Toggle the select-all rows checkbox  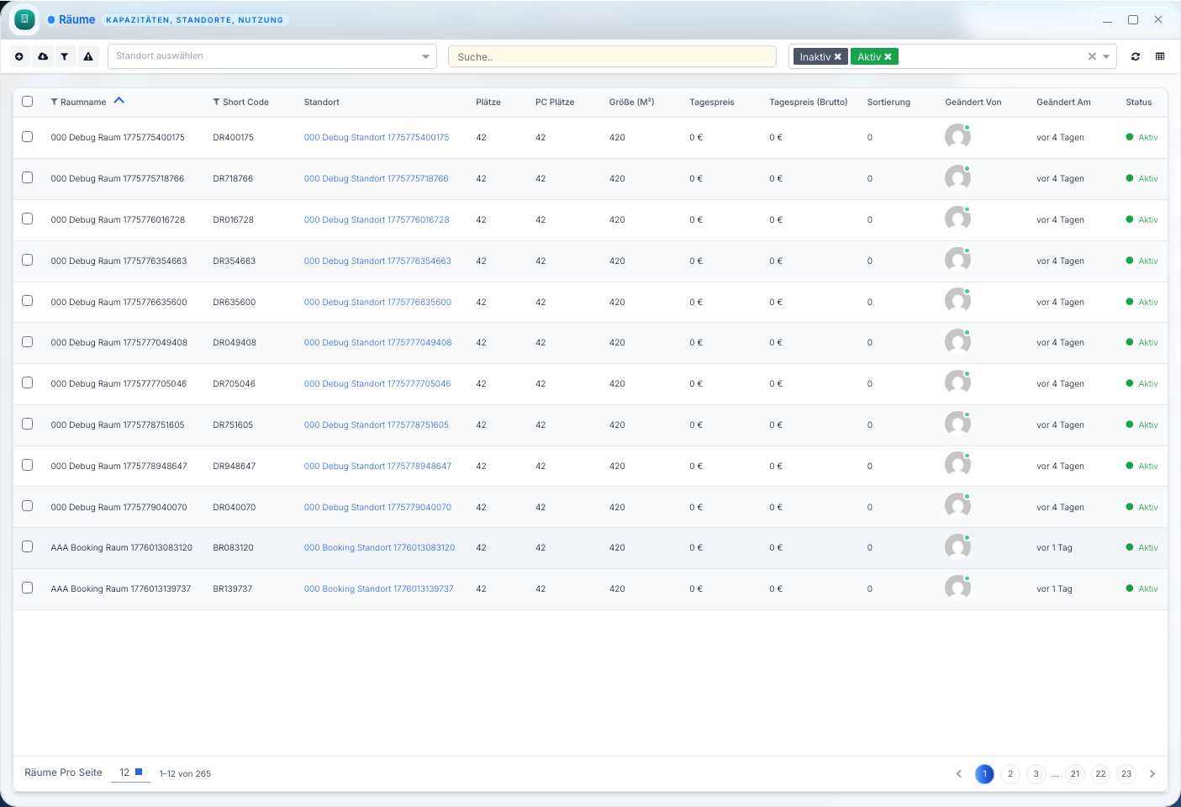click(28, 102)
